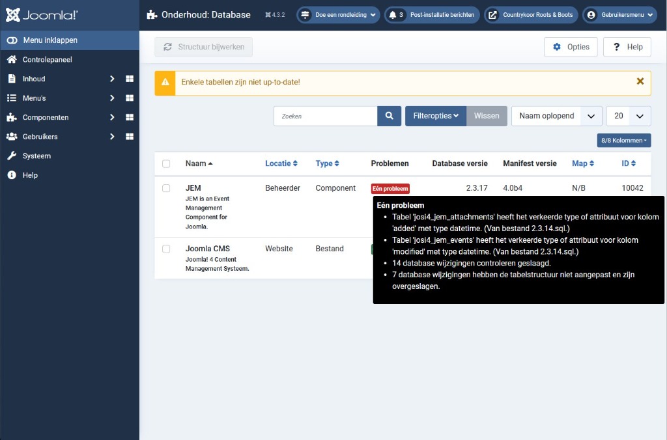The height and width of the screenshot is (440, 667).
Task: Click the Bestand type cell
Action: 330,249
